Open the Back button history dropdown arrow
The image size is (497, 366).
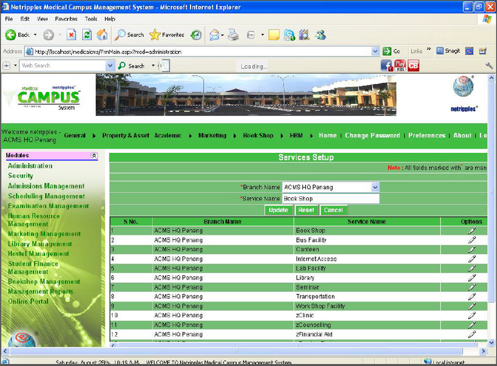click(x=35, y=35)
